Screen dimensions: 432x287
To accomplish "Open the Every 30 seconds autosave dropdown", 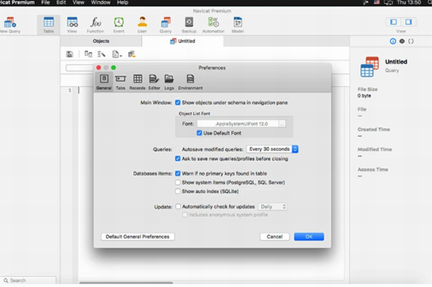I will [272, 149].
